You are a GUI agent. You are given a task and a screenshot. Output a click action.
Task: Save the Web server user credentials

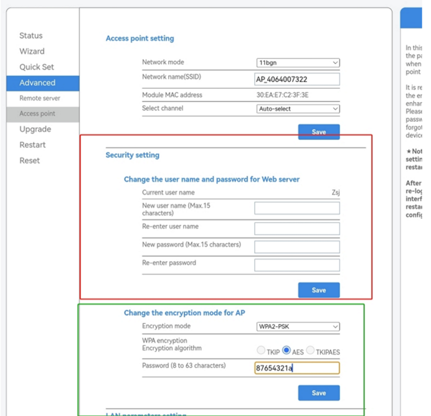click(x=318, y=290)
